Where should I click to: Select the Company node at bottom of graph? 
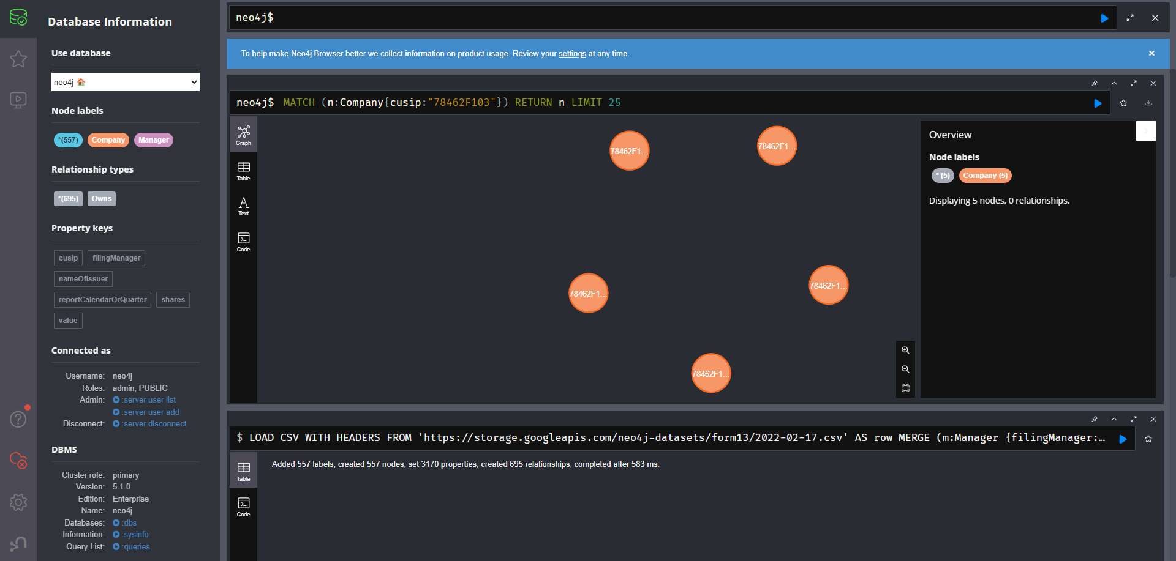[710, 373]
